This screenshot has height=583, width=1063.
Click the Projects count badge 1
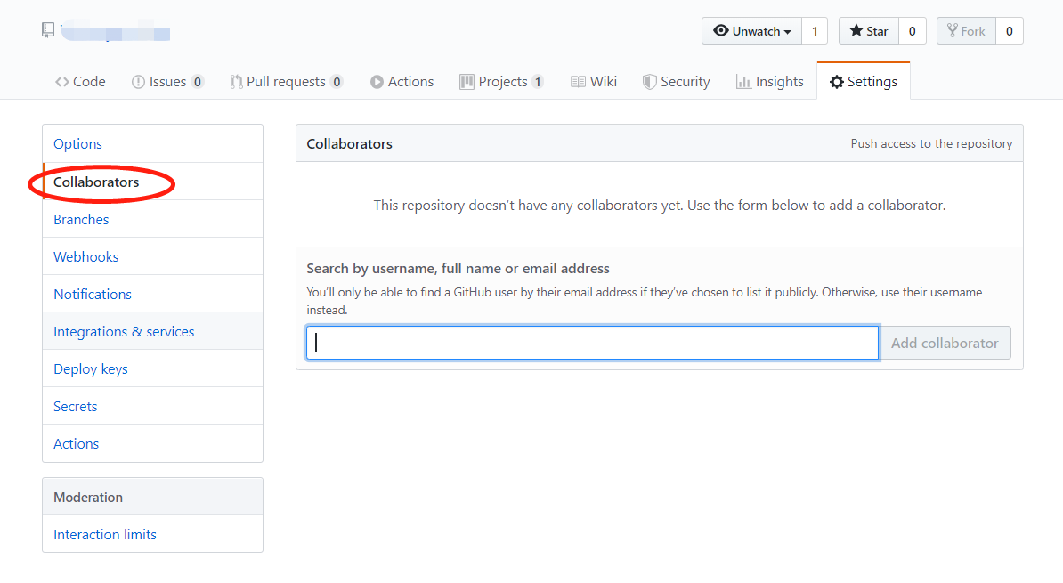click(538, 82)
